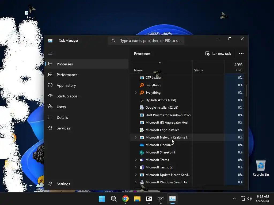The image size is (274, 205).
Task: Select the CTF Loader process name
Action: coord(153,78)
